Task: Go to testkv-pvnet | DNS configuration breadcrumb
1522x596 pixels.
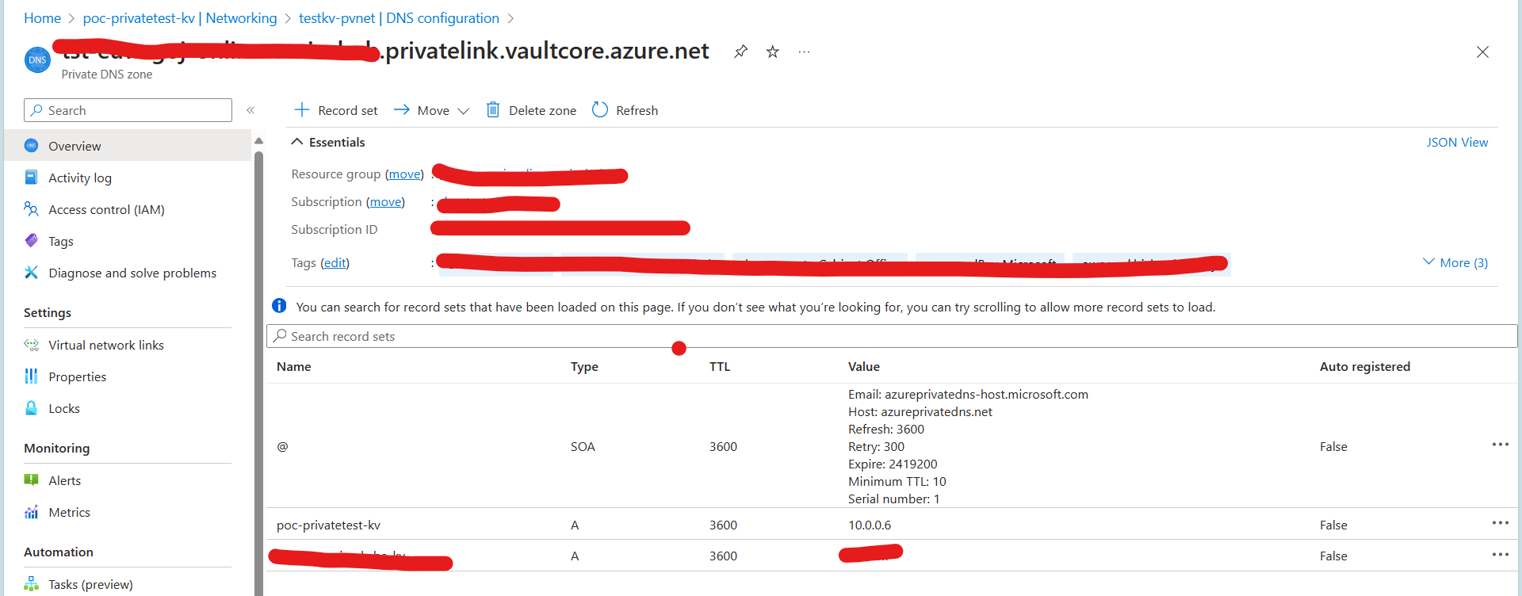Action: 399,17
